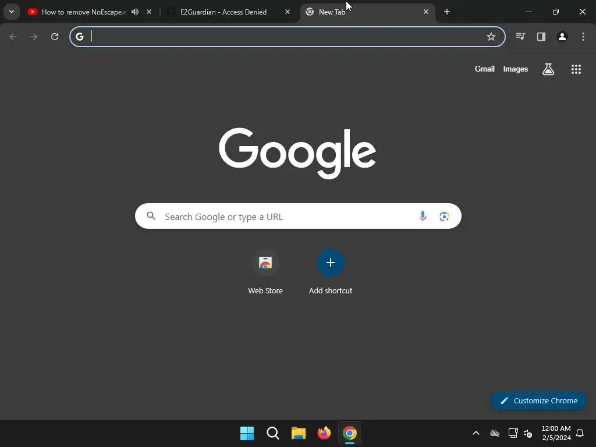The width and height of the screenshot is (596, 447).
Task: Click the Google logo
Action: click(297, 153)
